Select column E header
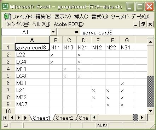 click(x=98, y=40)
